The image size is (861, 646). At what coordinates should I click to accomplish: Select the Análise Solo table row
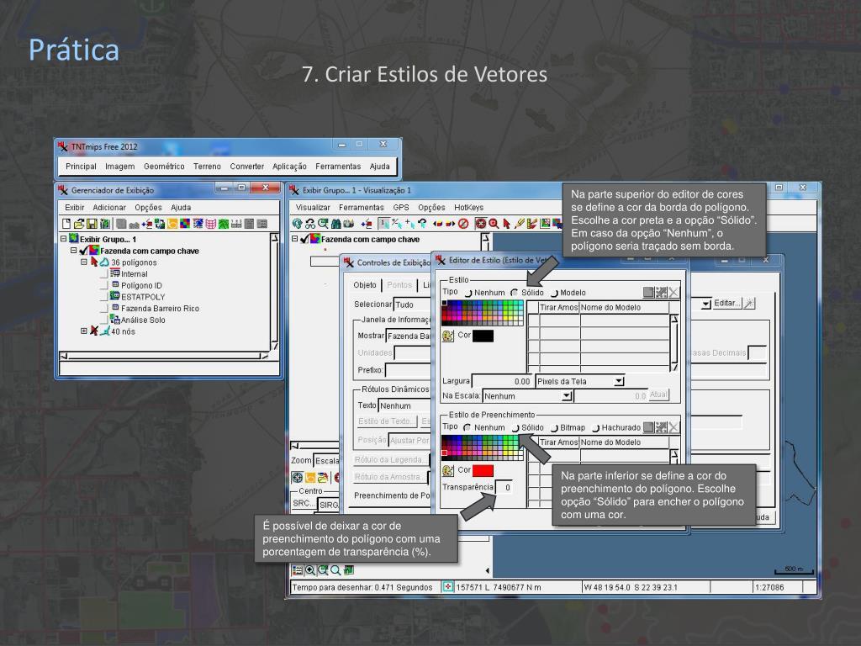click(142, 320)
